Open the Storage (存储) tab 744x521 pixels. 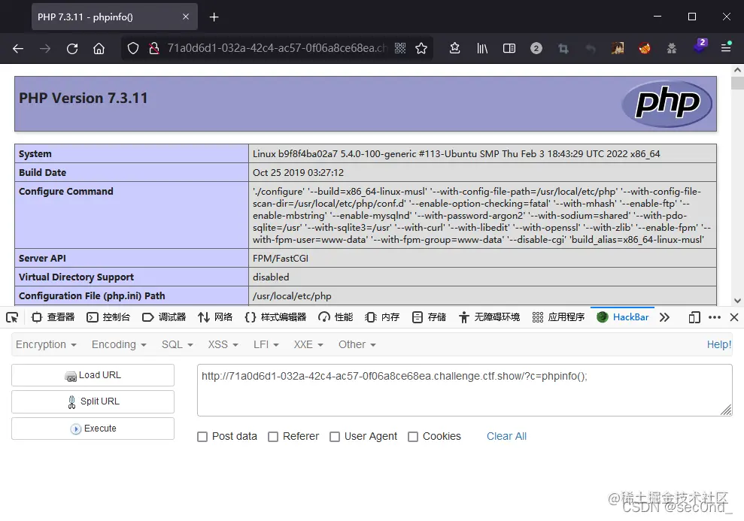click(x=430, y=317)
